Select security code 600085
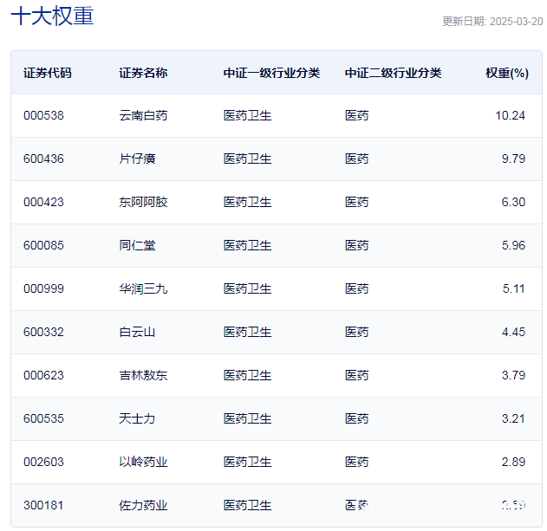 point(43,245)
